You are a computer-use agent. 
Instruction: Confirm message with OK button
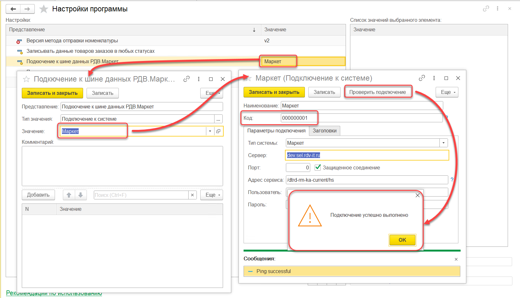[x=402, y=240]
